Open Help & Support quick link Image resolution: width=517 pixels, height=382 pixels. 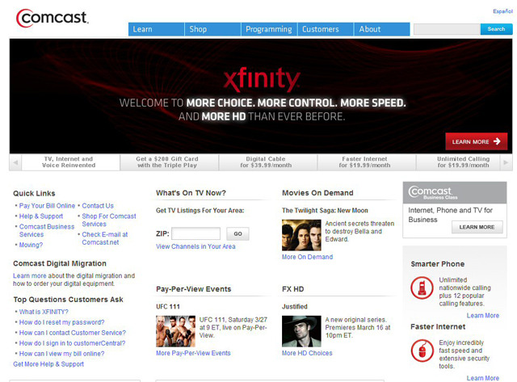(x=41, y=216)
